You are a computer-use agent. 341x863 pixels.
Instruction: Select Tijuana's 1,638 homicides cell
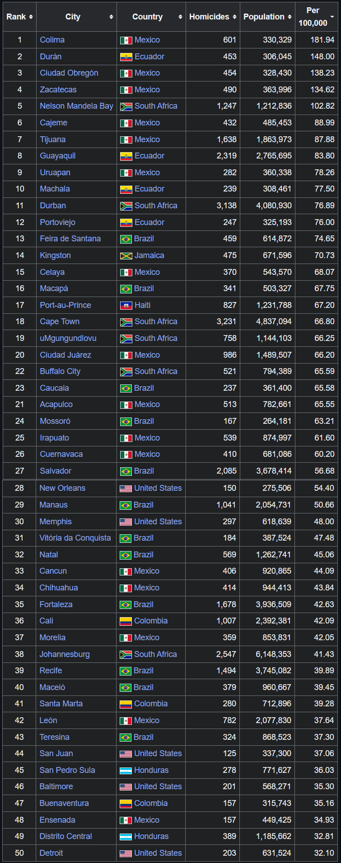click(213, 139)
